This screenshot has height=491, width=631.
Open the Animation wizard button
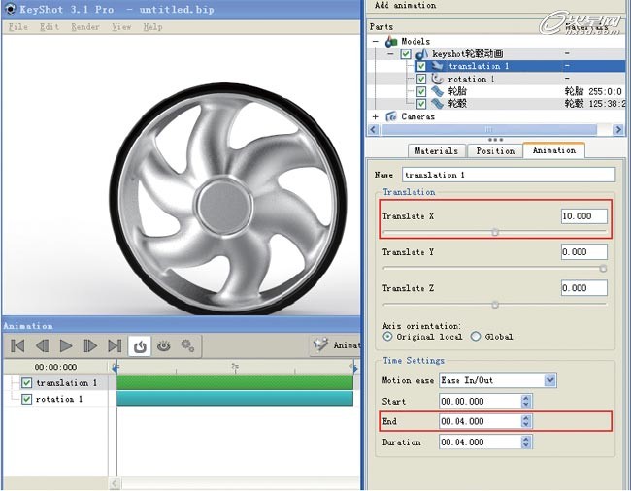pyautogui.click(x=336, y=345)
